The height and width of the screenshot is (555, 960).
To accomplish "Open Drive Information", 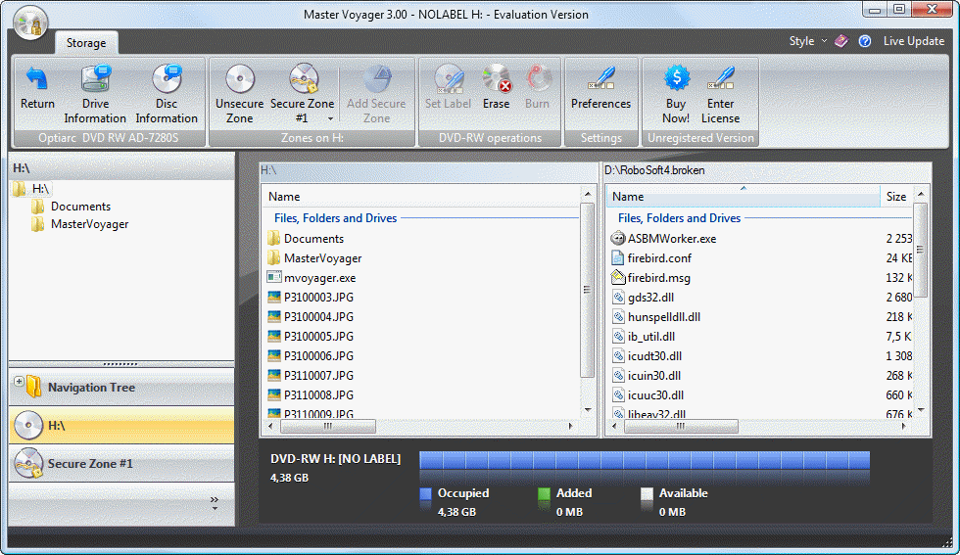I will [95, 94].
